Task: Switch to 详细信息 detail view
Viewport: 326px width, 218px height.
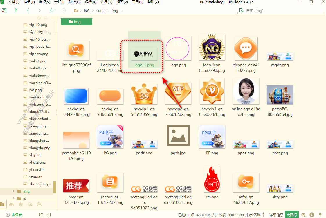Action: pos(276,215)
